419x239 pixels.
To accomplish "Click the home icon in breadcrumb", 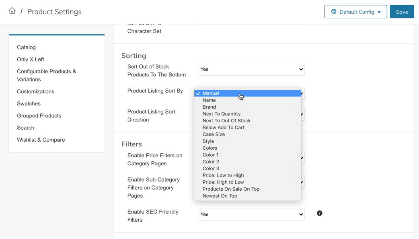I will [12, 11].
